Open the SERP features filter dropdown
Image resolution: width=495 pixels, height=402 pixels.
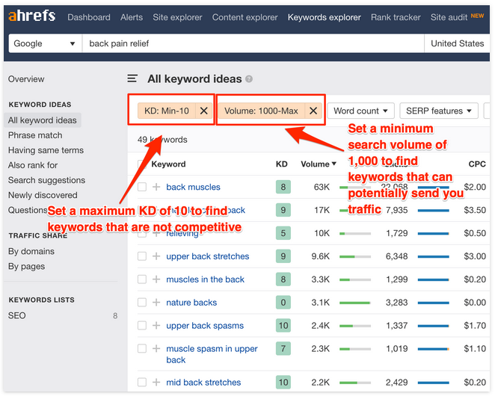click(438, 111)
